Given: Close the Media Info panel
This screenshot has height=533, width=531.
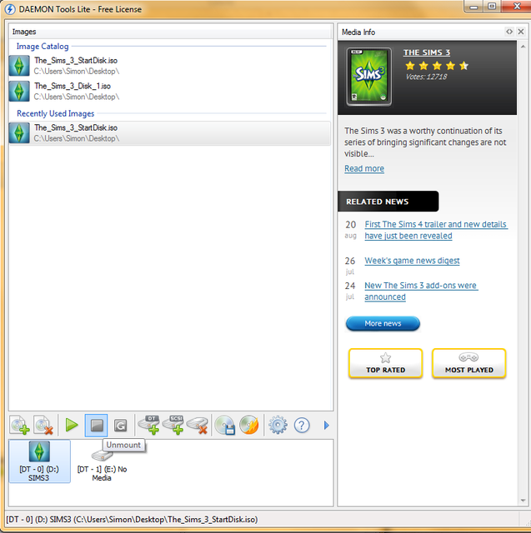Looking at the screenshot, I should click(521, 32).
